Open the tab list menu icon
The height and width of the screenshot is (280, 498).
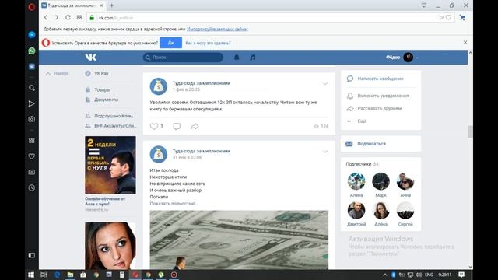[424, 5]
